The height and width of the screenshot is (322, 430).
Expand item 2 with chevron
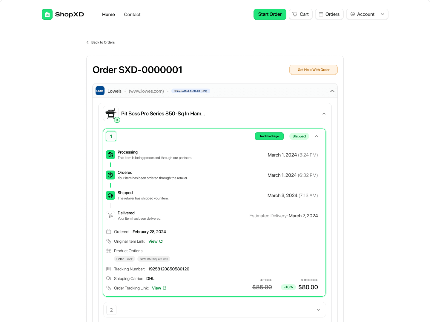[x=318, y=310]
